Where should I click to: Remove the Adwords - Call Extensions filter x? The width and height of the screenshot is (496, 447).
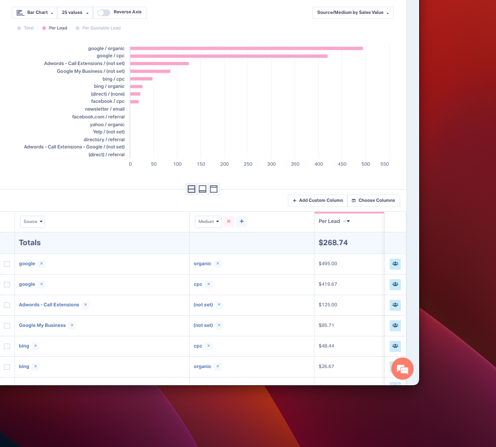click(x=85, y=305)
